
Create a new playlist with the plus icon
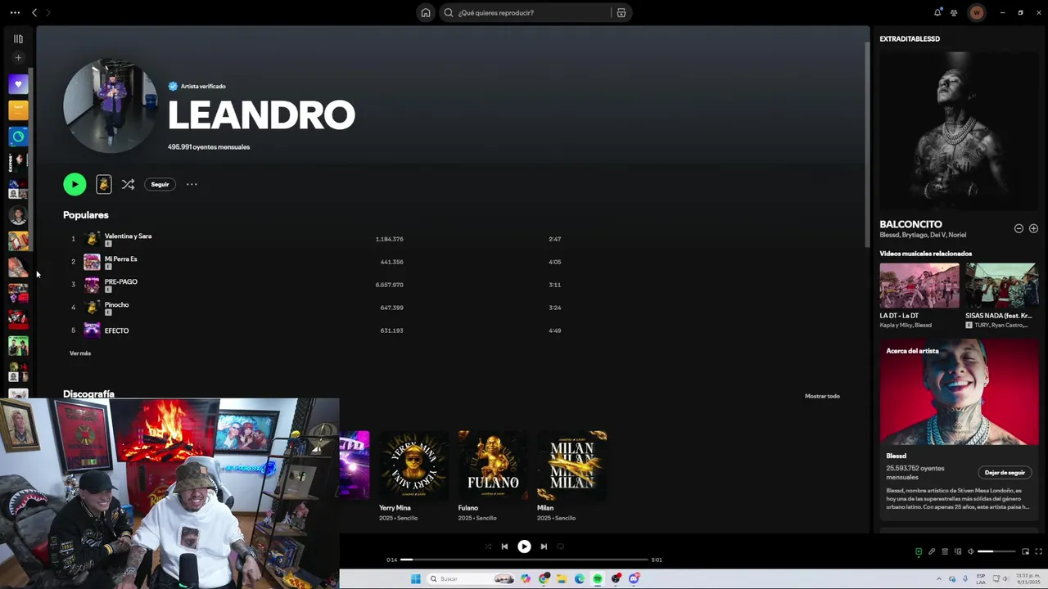(x=18, y=57)
